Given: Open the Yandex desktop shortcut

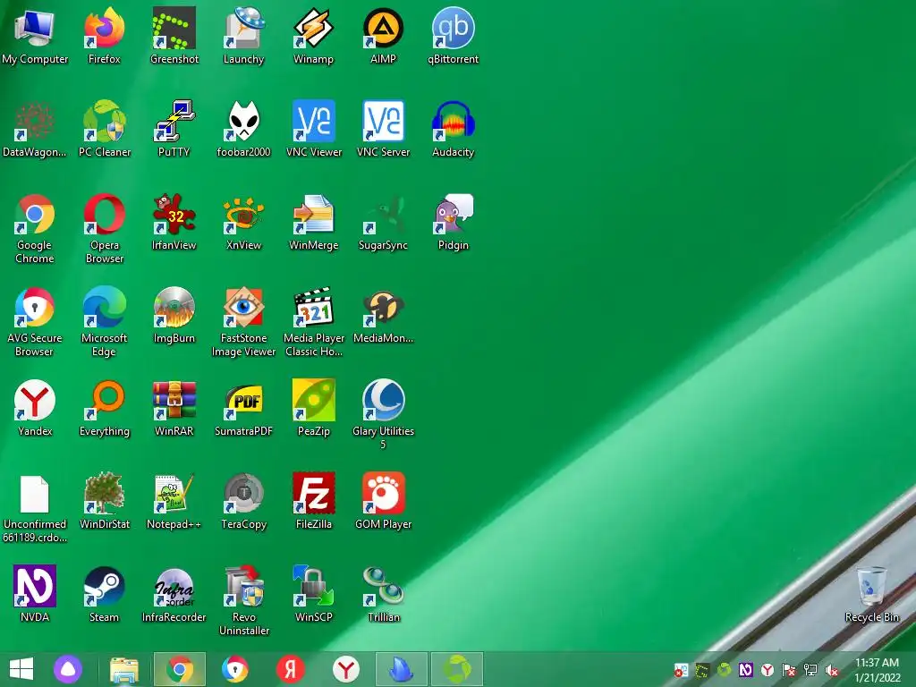Looking at the screenshot, I should [x=35, y=408].
